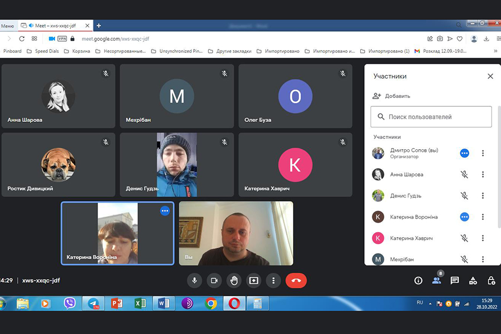Open host controls lock icon
Viewport: 501px width, 334px height.
(492, 281)
